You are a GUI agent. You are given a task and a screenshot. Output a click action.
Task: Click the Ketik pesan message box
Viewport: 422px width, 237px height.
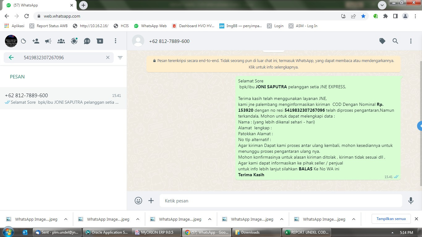[x=281, y=201]
